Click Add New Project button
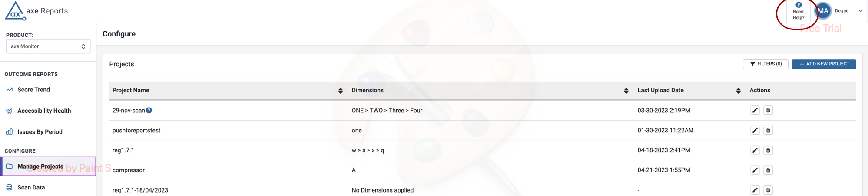The height and width of the screenshot is (196, 868). (824, 64)
